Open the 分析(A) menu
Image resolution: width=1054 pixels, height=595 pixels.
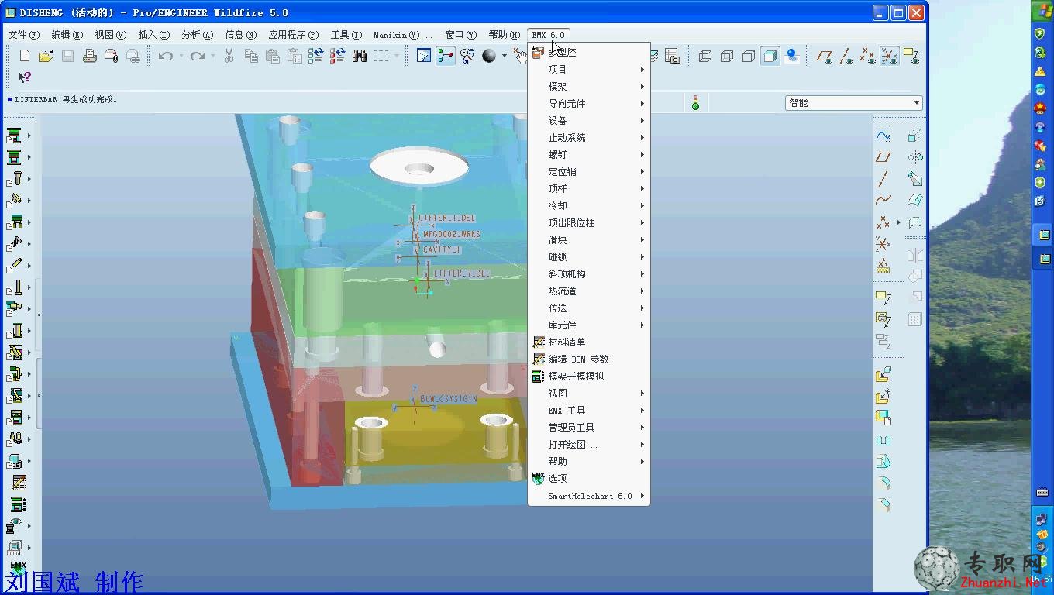coord(197,35)
